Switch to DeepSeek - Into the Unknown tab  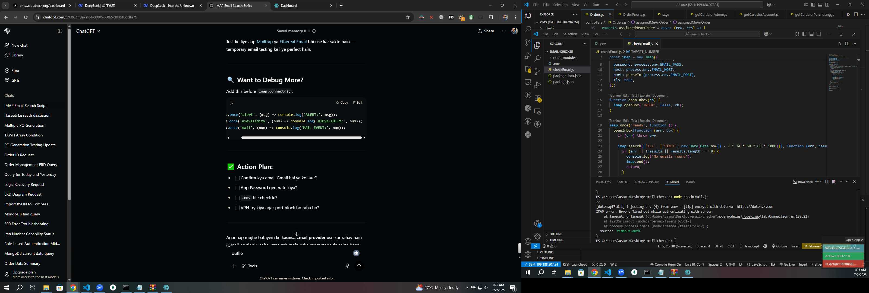click(x=172, y=6)
